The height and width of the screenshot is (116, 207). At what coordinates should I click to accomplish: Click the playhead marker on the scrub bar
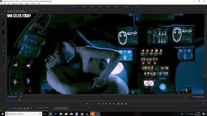19,100
